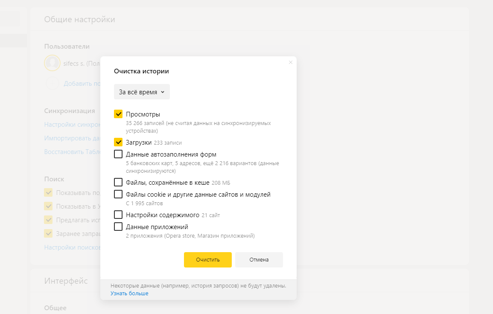Toggle the first Показывать checkbox under Поиск
This screenshot has height=314, width=493.
pos(48,192)
